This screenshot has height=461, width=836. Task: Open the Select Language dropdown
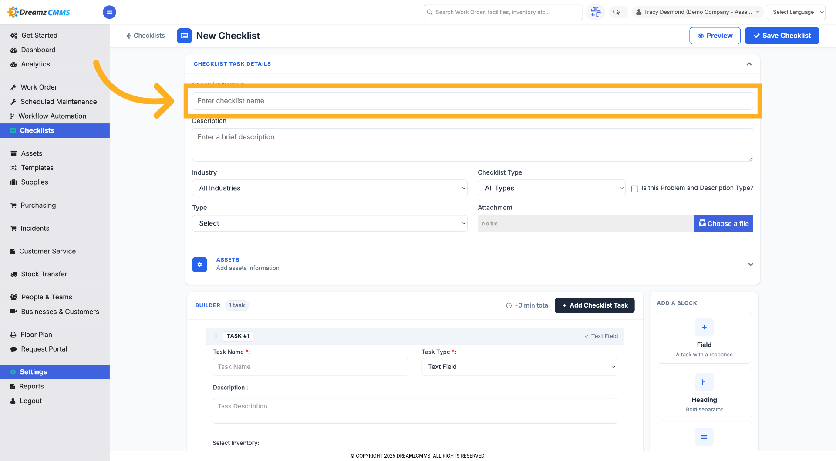click(796, 12)
